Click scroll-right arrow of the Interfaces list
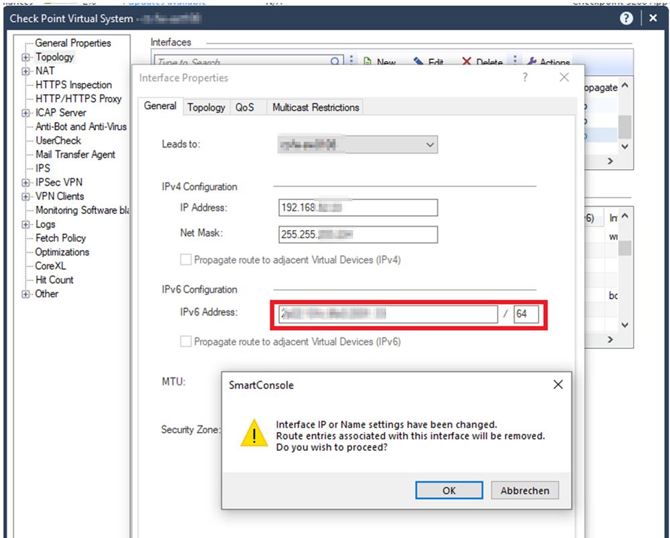 pyautogui.click(x=610, y=161)
